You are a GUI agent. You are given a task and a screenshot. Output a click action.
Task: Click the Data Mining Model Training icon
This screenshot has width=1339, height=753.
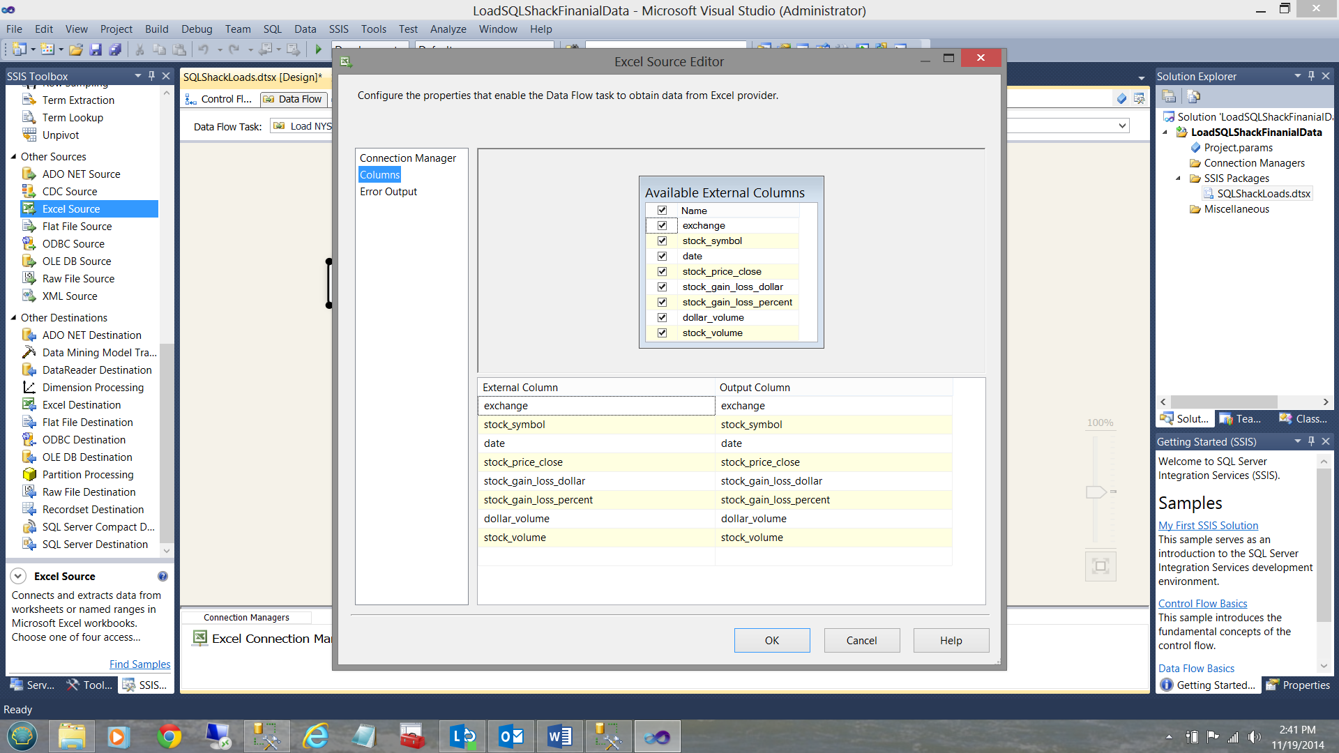click(x=29, y=352)
